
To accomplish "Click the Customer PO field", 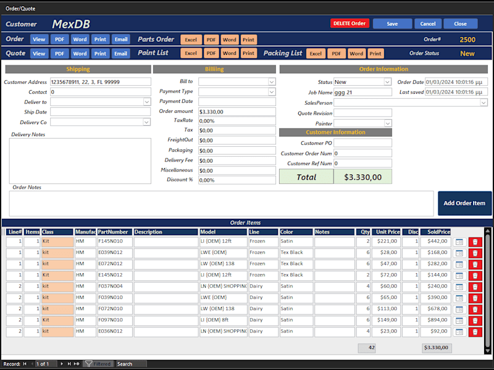I will click(362, 143).
